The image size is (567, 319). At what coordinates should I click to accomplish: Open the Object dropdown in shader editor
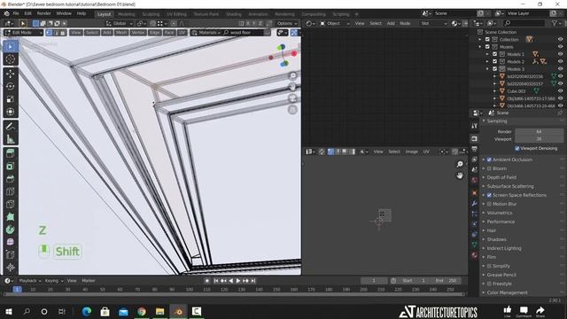coord(335,24)
